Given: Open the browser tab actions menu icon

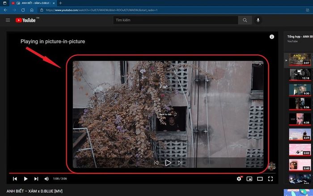Looking at the screenshot, I should [4, 3].
